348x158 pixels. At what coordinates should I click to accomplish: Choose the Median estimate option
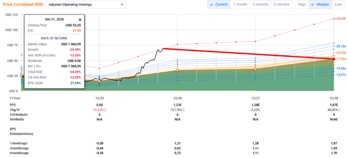tap(320, 4)
